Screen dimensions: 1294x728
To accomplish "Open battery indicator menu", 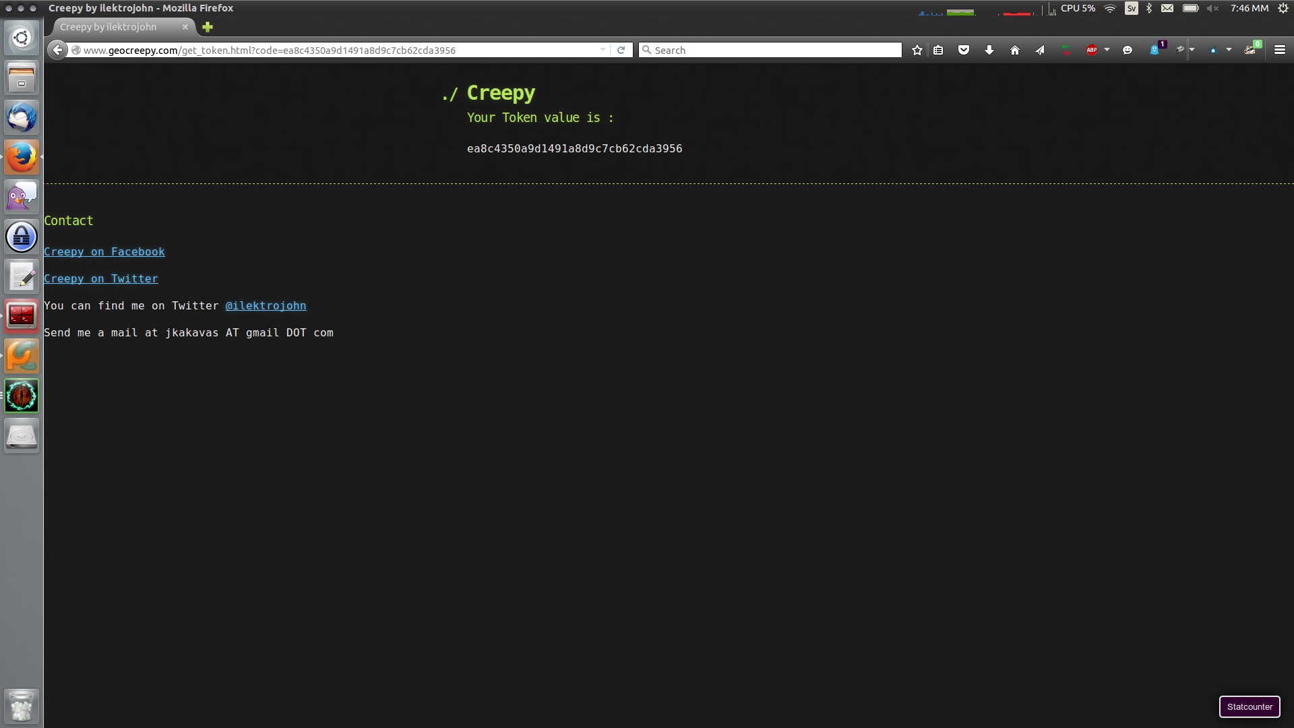I will [1191, 8].
